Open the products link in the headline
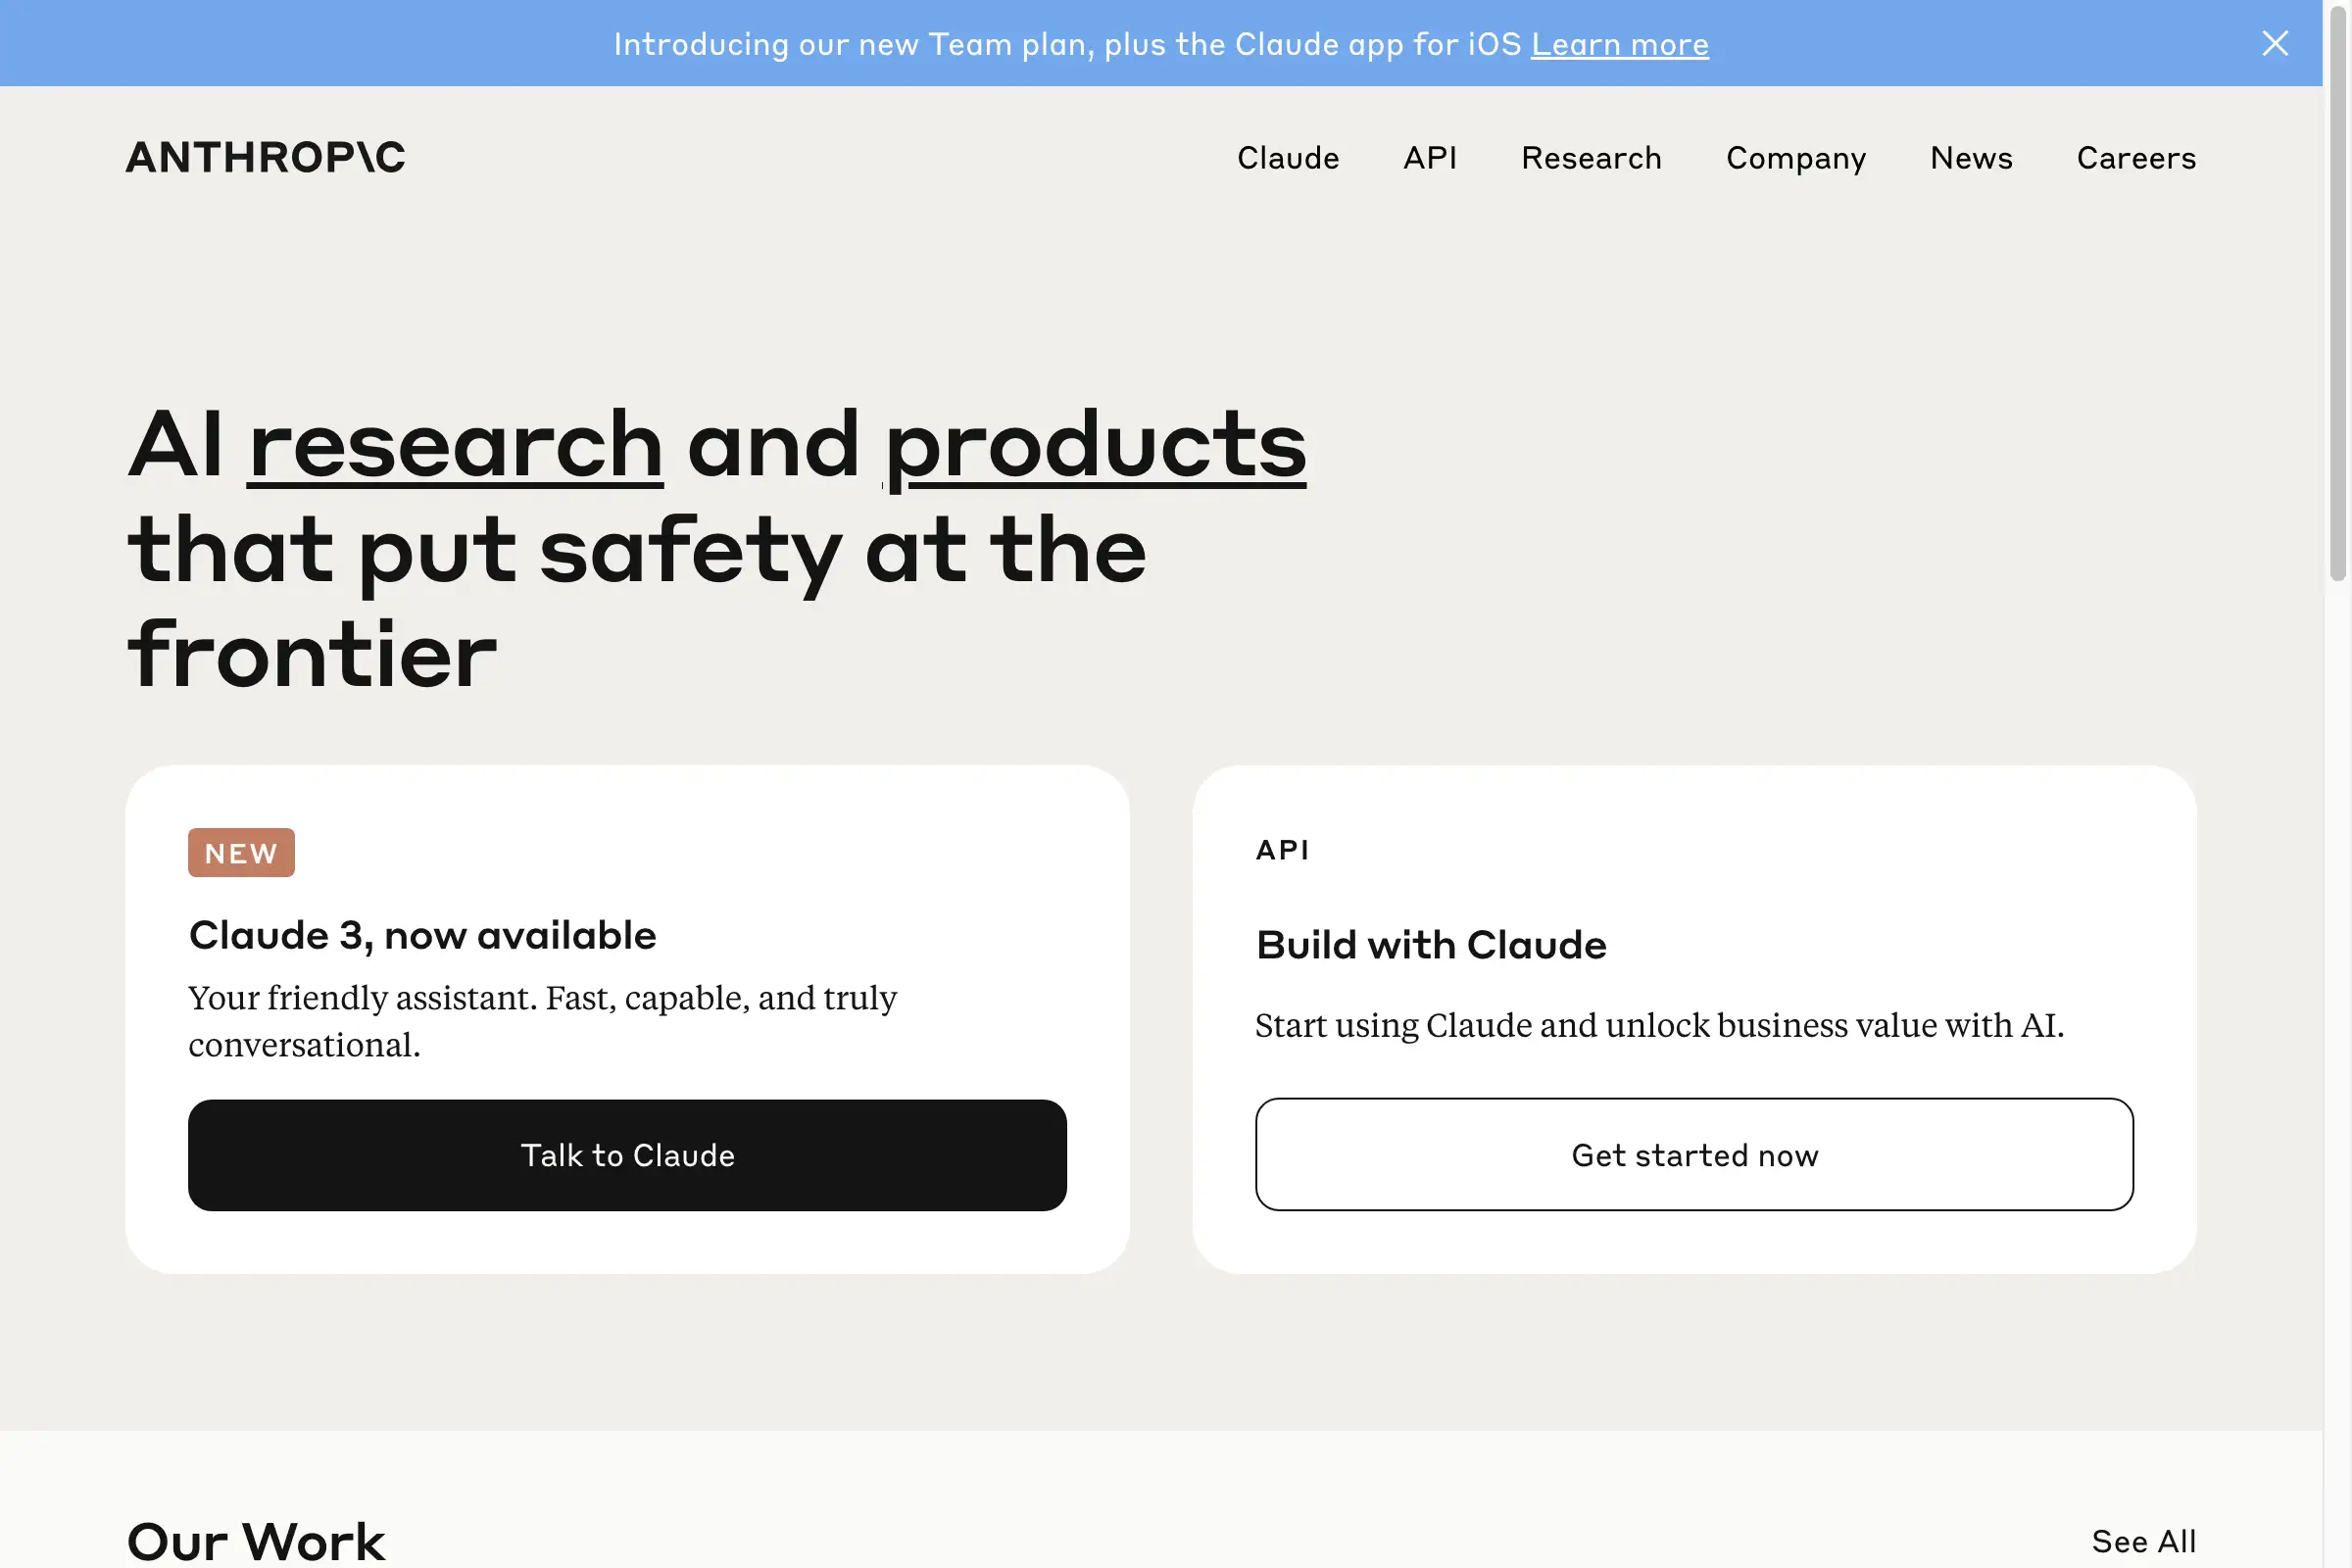This screenshot has width=2352, height=1568. pos(1093,445)
